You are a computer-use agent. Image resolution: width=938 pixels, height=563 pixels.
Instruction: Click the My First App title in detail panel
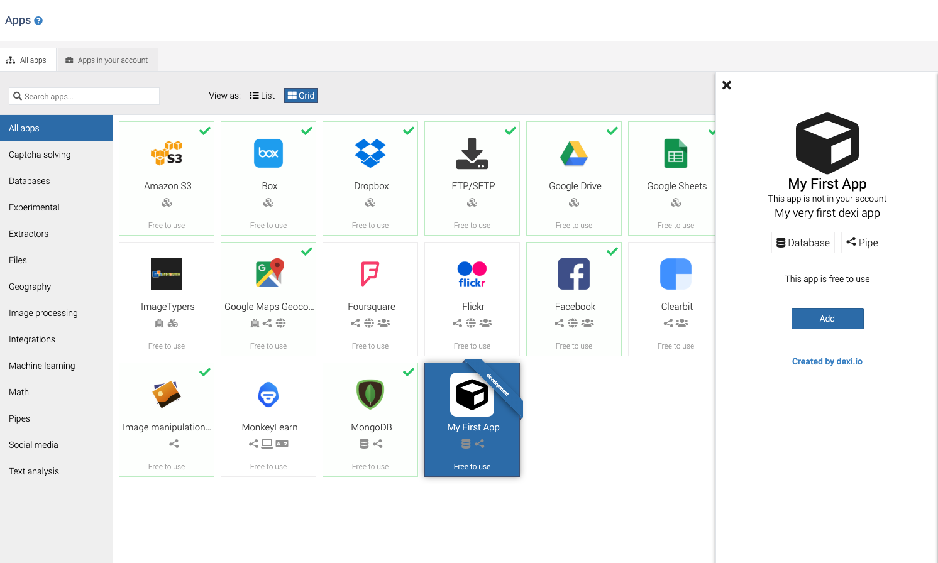coord(827,184)
